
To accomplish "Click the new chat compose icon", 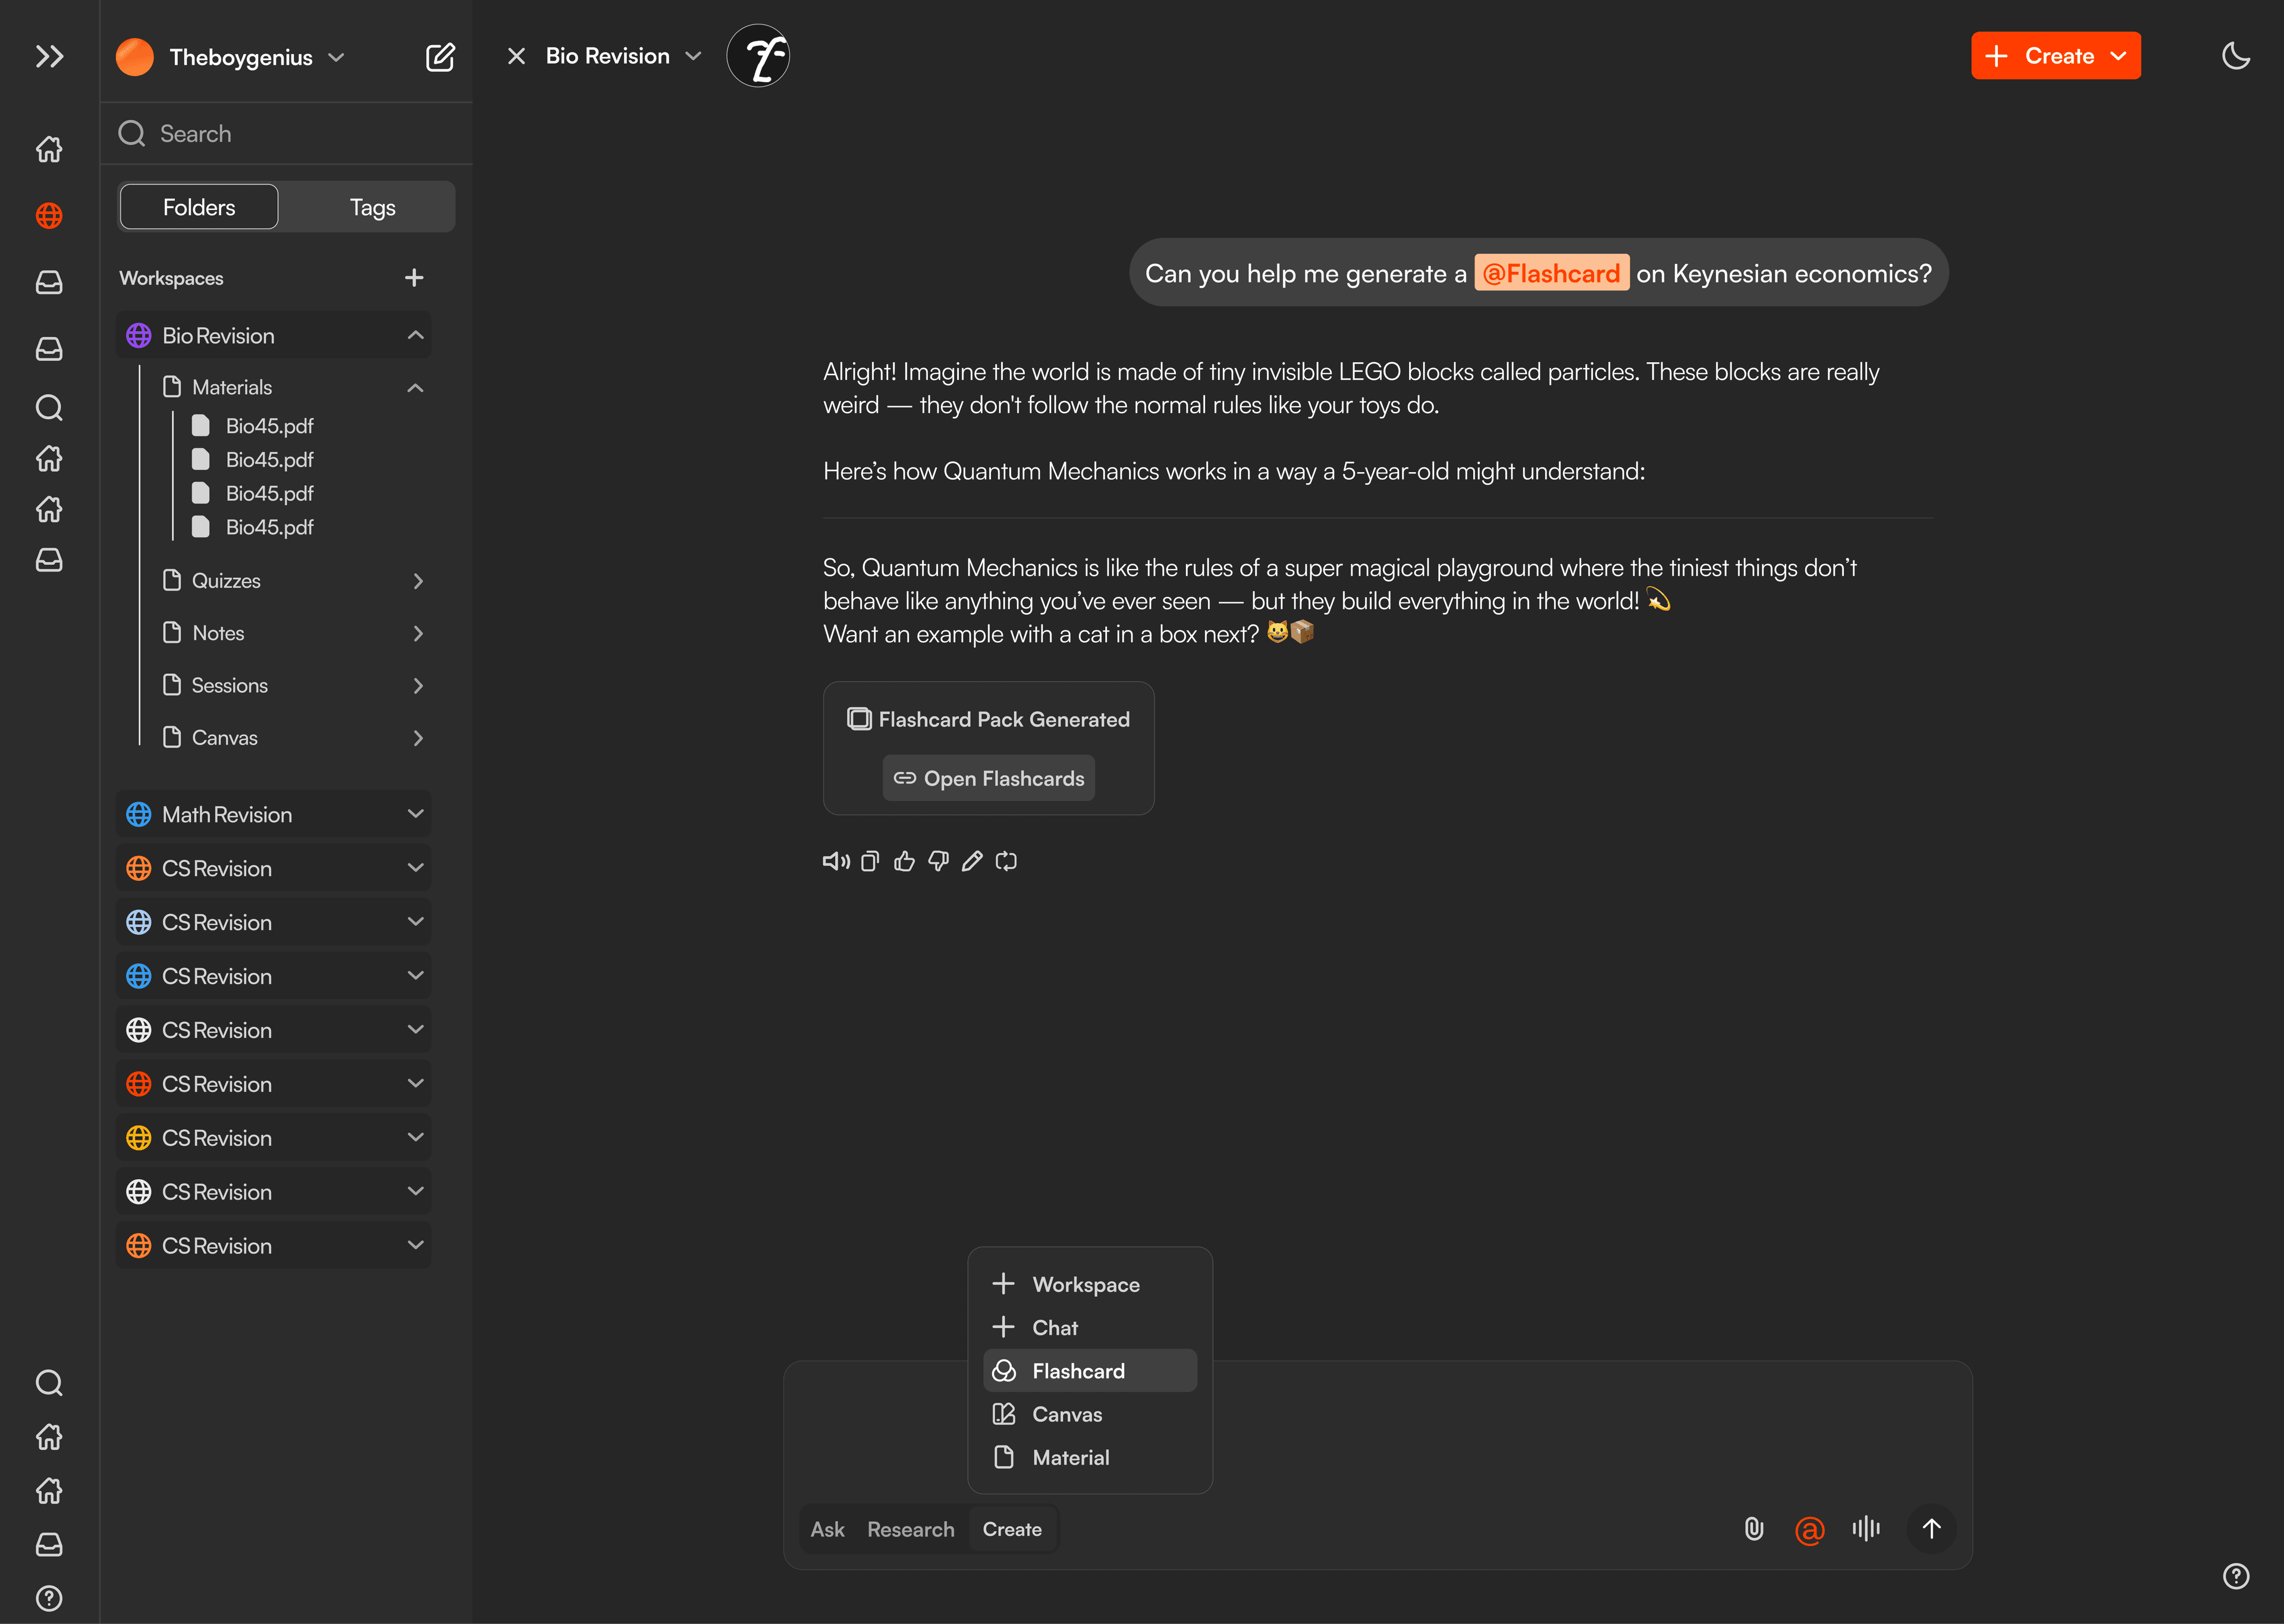I will (x=440, y=57).
